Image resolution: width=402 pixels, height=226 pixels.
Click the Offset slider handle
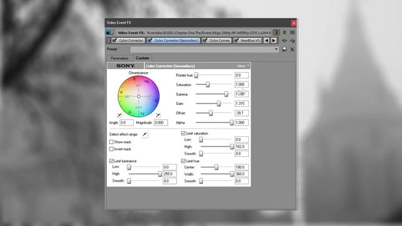coord(211,113)
